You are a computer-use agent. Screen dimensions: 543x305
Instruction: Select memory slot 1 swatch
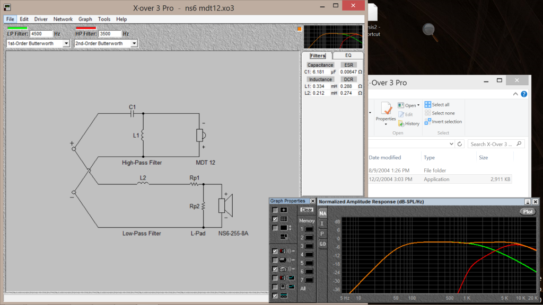[309, 229]
